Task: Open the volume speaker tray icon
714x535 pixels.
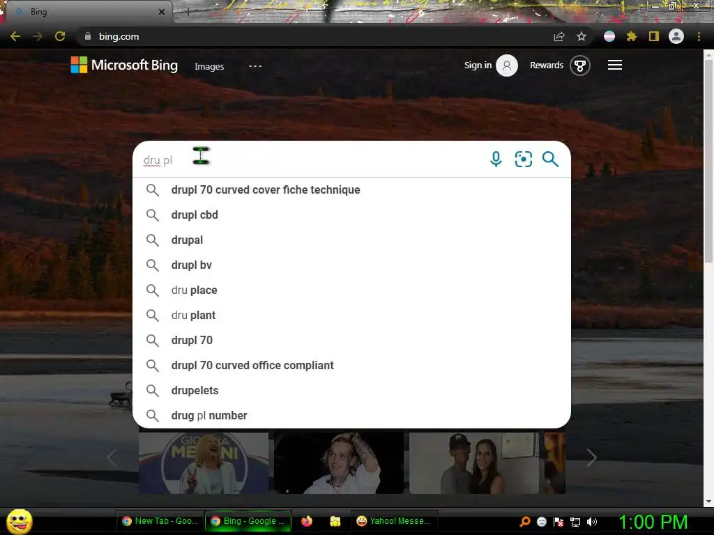Action: point(592,522)
